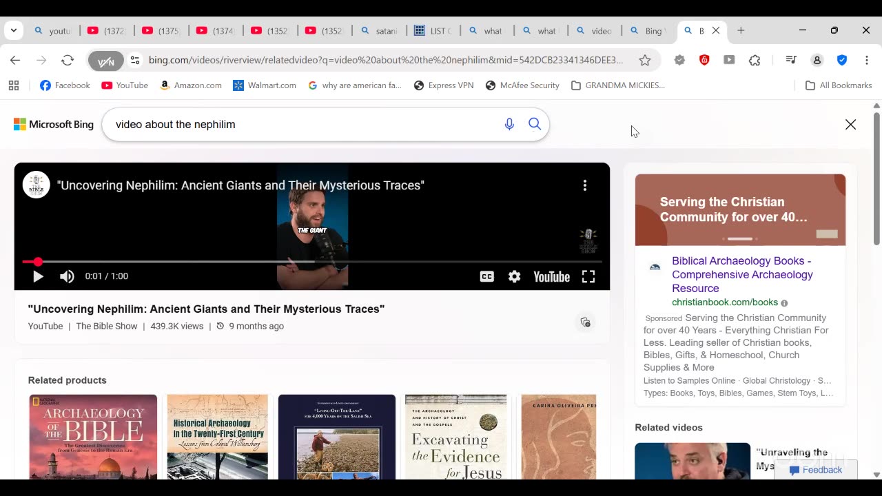Screen dimensions: 882x496
Task: Open Excavating the Evidence for Jesus product
Action: click(455, 437)
